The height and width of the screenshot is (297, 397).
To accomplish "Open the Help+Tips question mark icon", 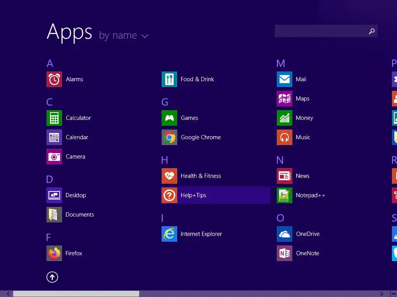I will click(169, 195).
